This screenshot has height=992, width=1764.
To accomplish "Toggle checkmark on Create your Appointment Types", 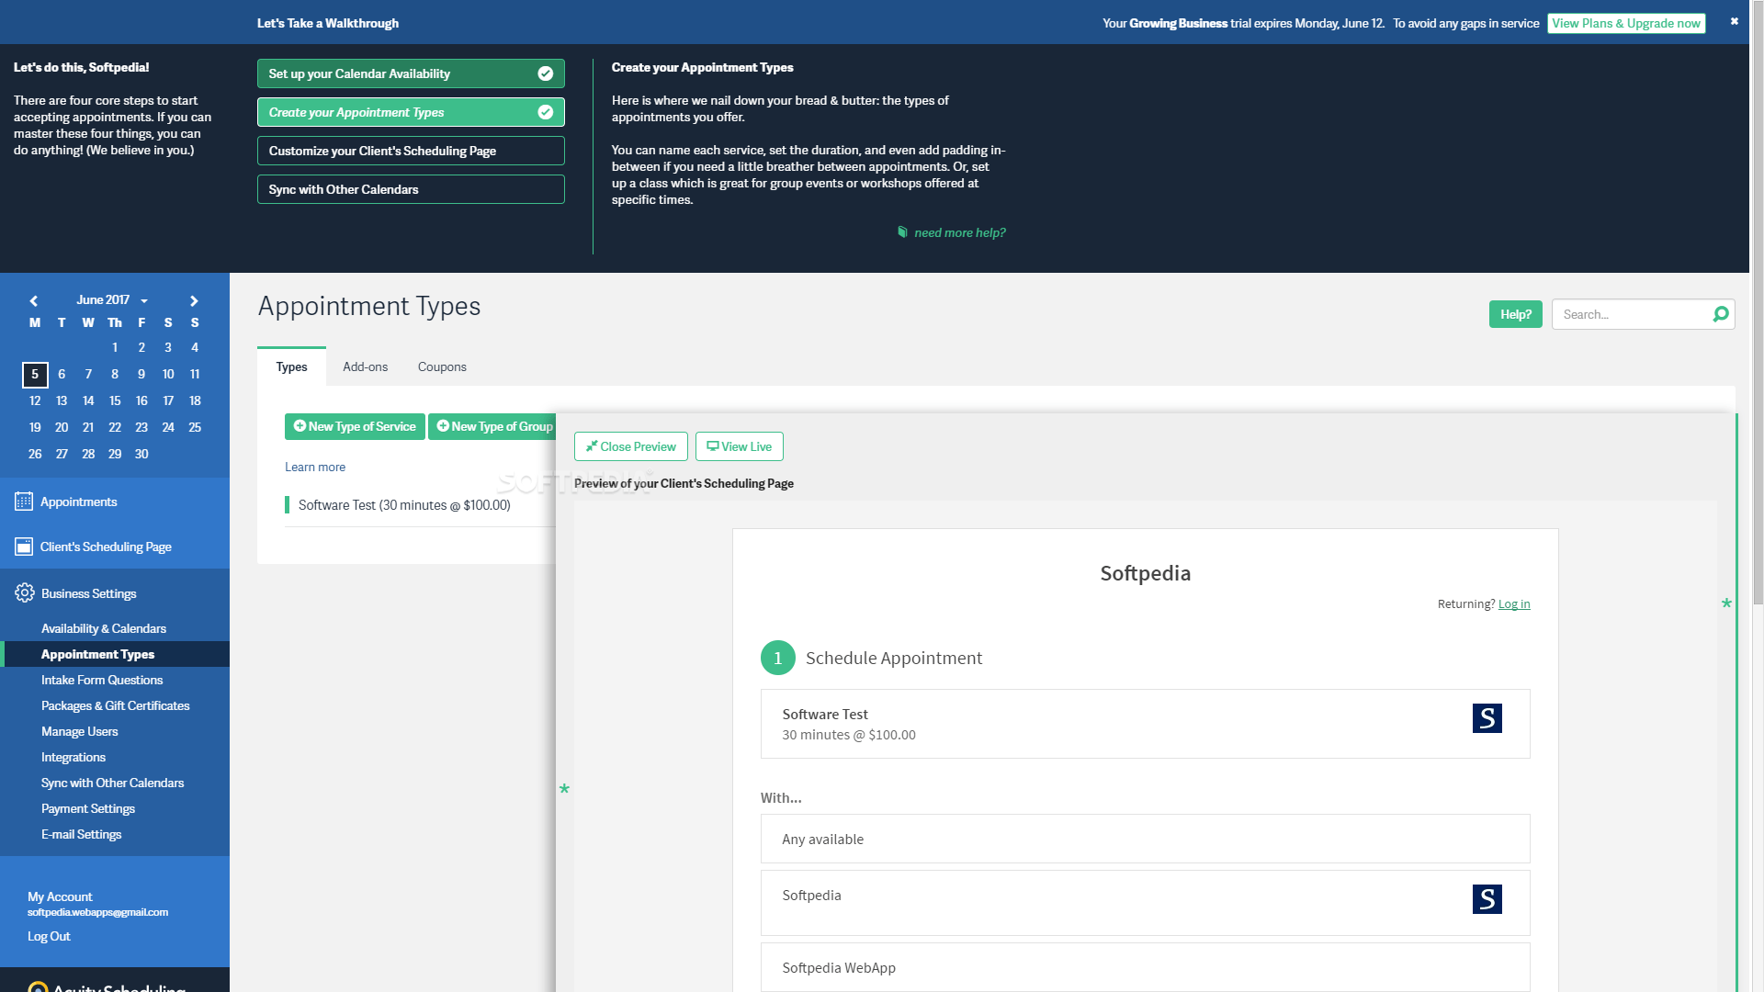I will [x=544, y=111].
